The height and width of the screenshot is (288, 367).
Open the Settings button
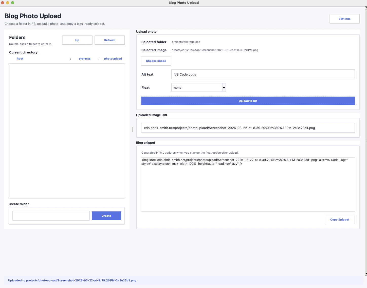click(x=344, y=19)
